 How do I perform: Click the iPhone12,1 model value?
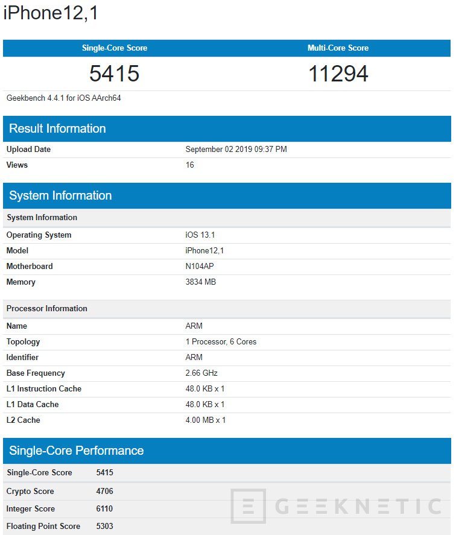(204, 251)
